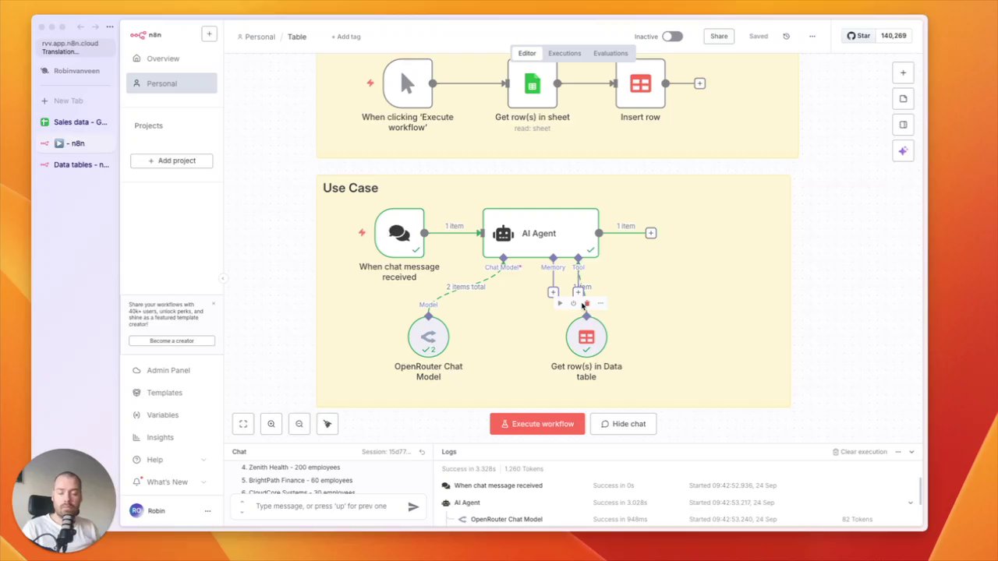Click the Add tag link

tap(345, 37)
